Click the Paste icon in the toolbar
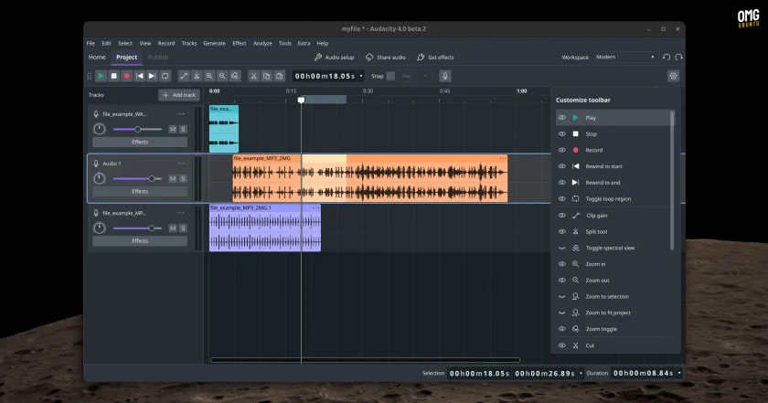The width and height of the screenshot is (768, 403). click(x=279, y=76)
